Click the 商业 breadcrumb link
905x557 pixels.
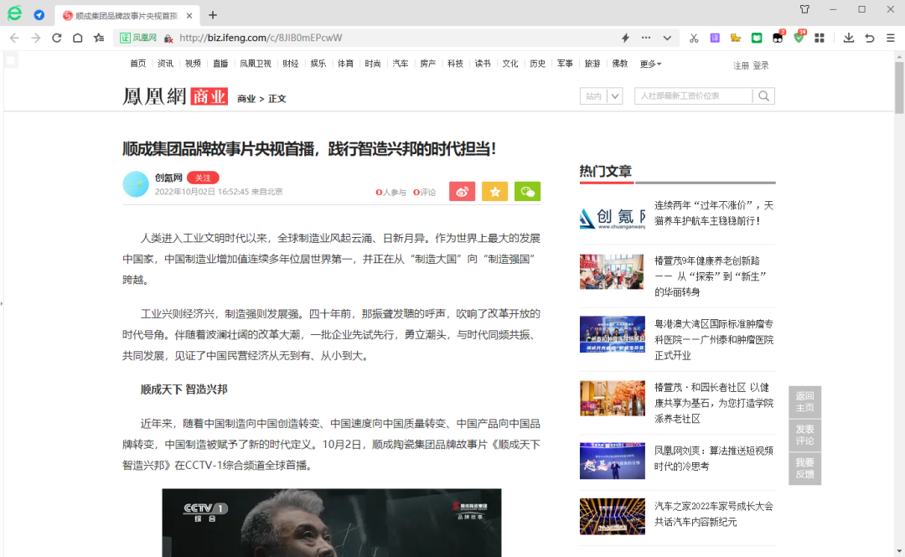tap(246, 99)
